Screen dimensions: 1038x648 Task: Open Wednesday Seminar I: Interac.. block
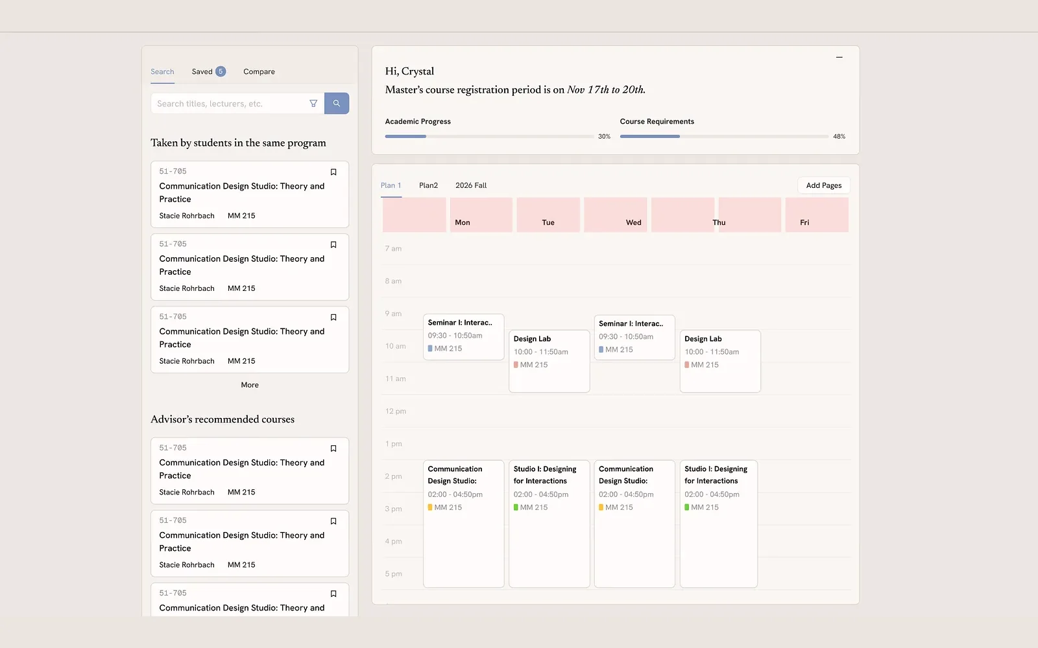point(634,338)
